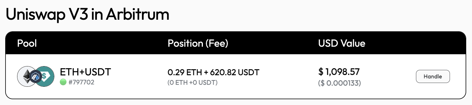Click the black table header bar
Screen dimensions: 472x105
(236, 43)
